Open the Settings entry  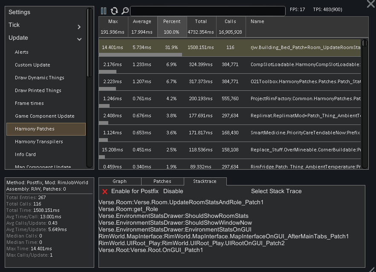pos(20,12)
